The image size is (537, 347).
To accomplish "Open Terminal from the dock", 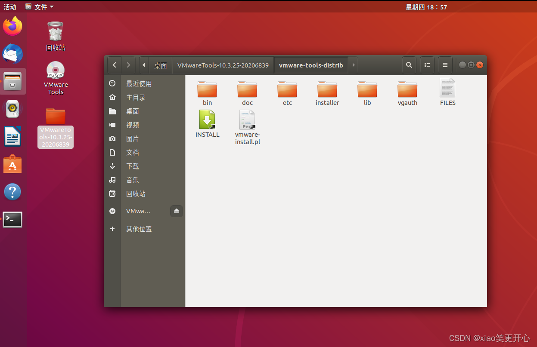I will [12, 220].
